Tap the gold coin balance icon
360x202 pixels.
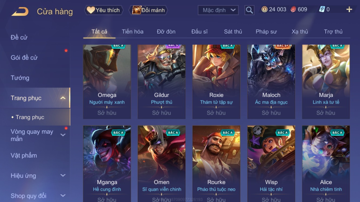coord(264,9)
